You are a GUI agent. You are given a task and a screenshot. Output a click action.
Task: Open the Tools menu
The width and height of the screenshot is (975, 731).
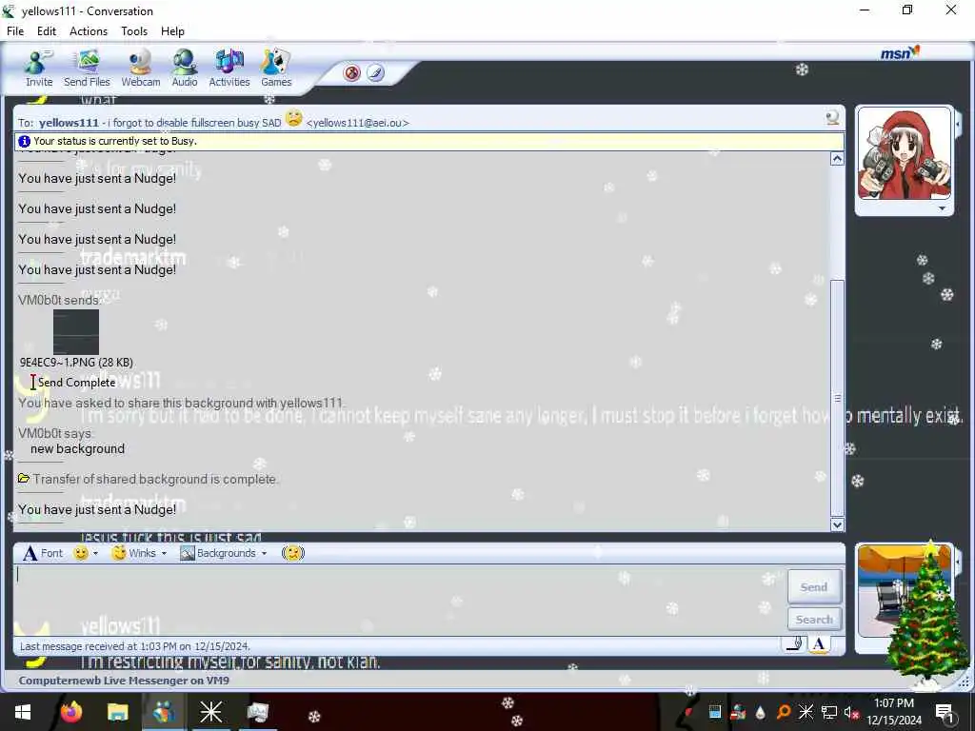133,31
